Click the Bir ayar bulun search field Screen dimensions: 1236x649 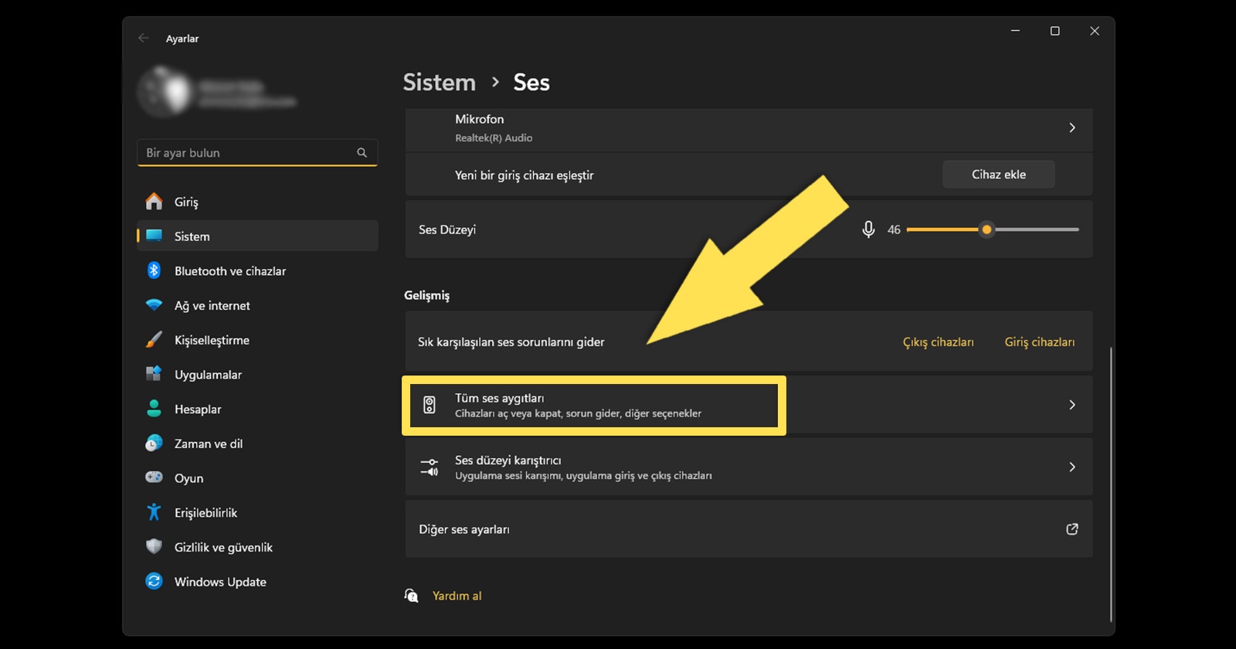click(247, 153)
